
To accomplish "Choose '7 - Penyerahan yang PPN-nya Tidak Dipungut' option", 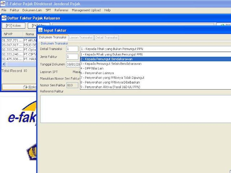I will coord(156,78).
